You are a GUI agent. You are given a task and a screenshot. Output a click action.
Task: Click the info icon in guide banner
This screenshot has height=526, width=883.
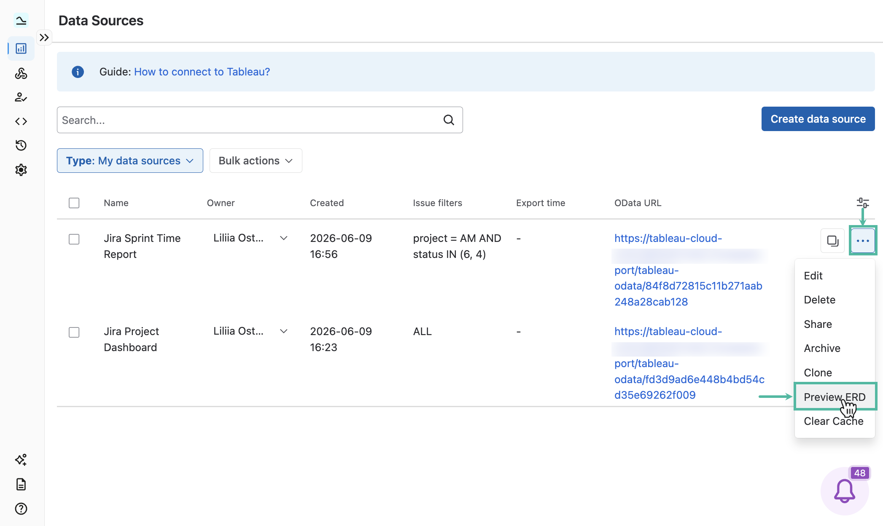(78, 72)
